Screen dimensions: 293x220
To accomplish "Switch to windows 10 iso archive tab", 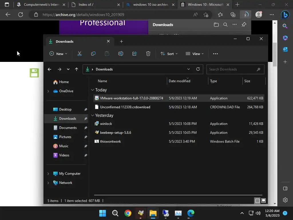I will [151, 5].
